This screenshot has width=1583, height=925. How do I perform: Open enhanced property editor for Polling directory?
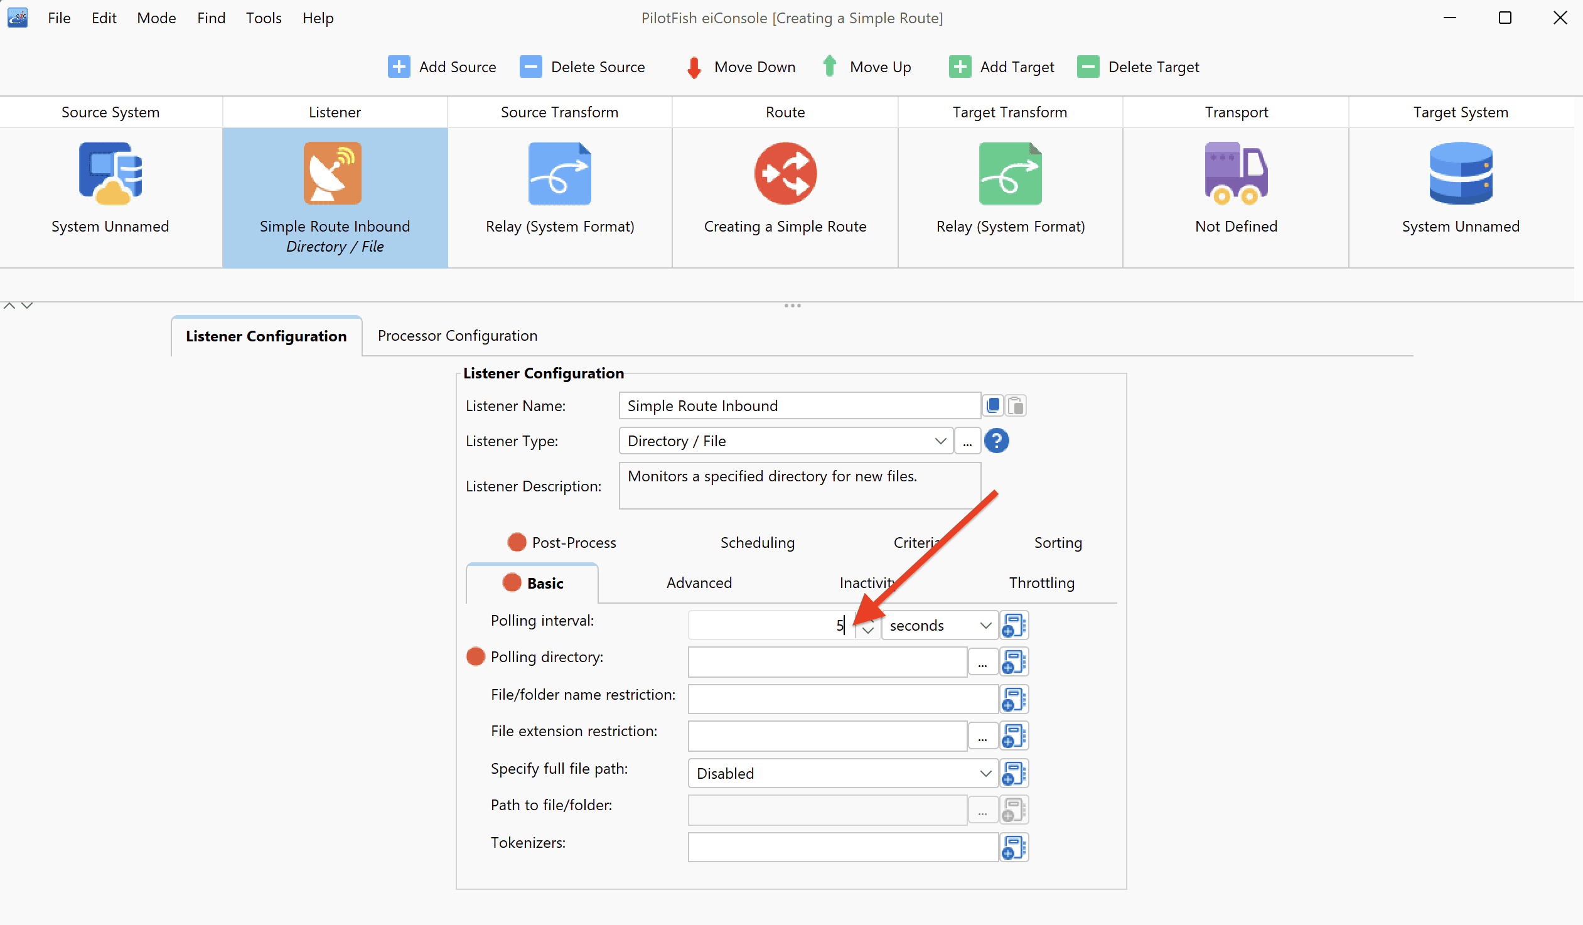pyautogui.click(x=1014, y=662)
